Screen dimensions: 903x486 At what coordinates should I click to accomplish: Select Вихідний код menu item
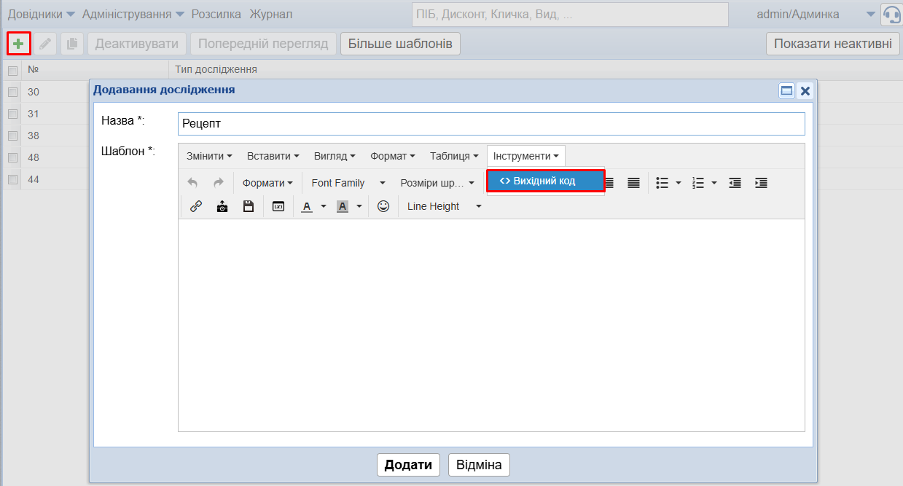(545, 181)
